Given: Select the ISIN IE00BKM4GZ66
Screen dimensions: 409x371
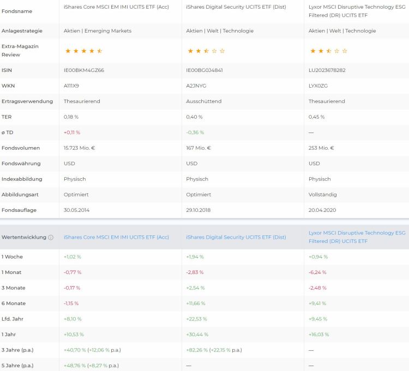Looking at the screenshot, I should [84, 70].
